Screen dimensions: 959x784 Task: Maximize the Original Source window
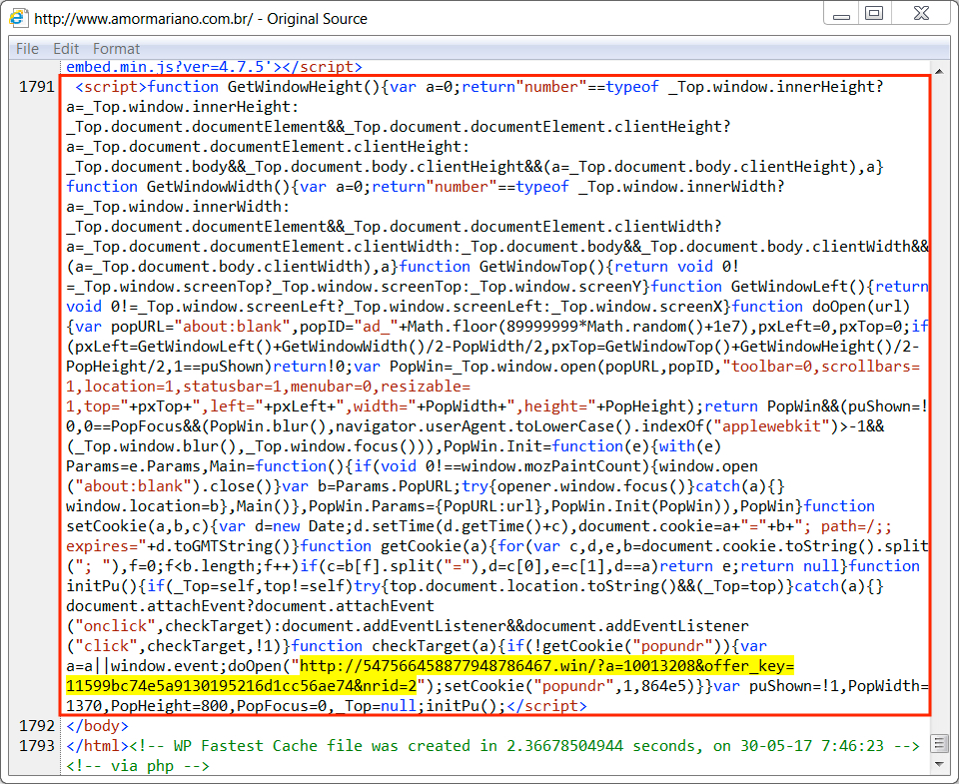[875, 13]
